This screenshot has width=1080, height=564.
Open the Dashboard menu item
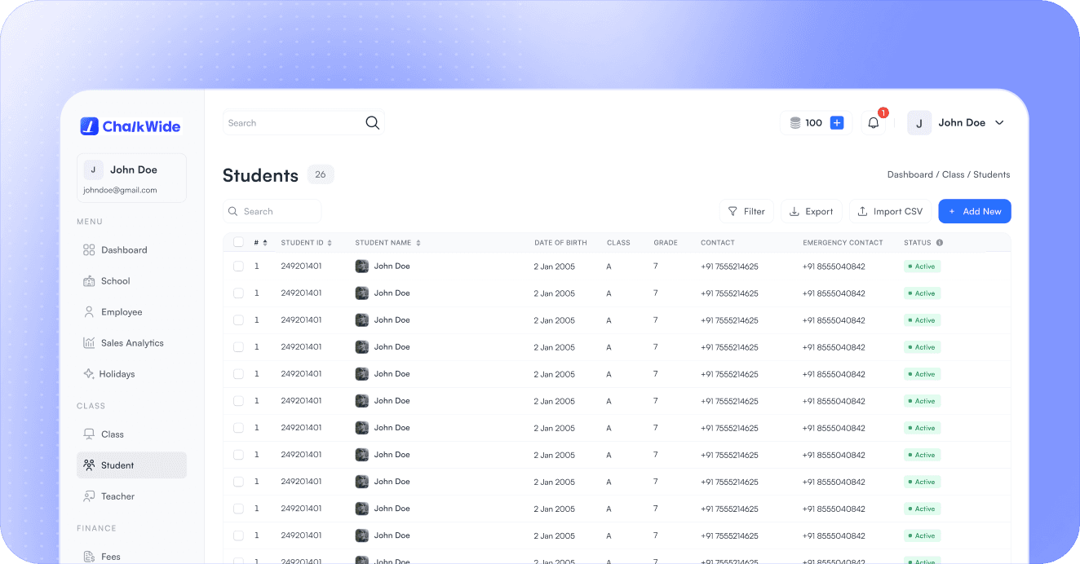[x=124, y=250]
